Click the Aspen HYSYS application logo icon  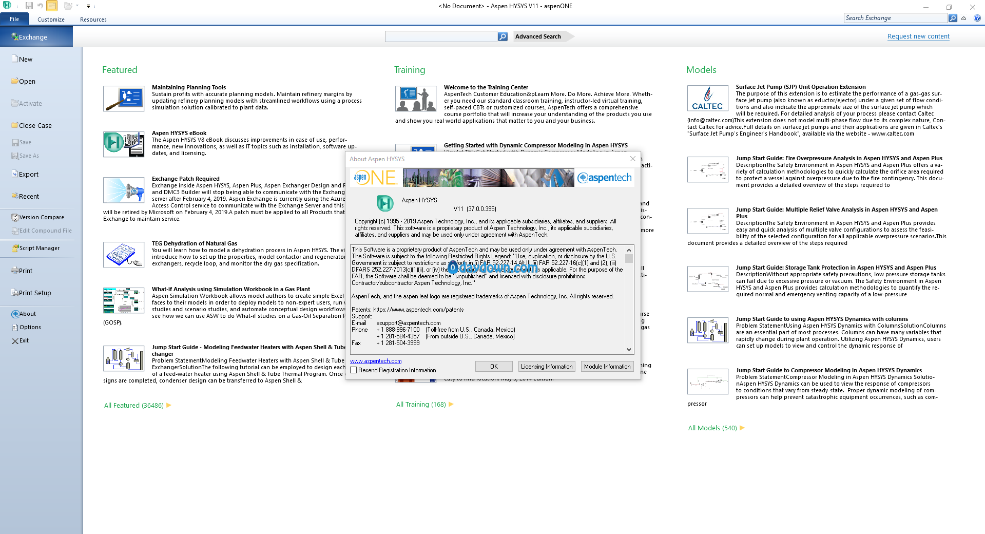click(x=7, y=5)
